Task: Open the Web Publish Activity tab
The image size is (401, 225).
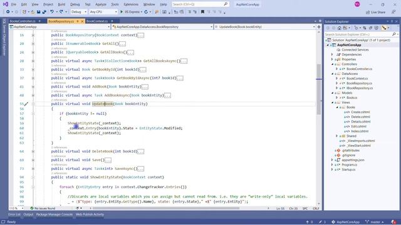Action: click(90, 214)
